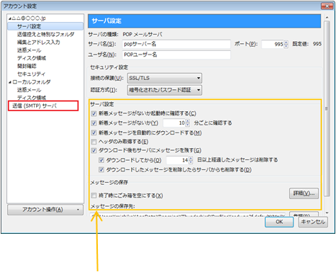Click the サーバ名 input field

[x=177, y=44]
